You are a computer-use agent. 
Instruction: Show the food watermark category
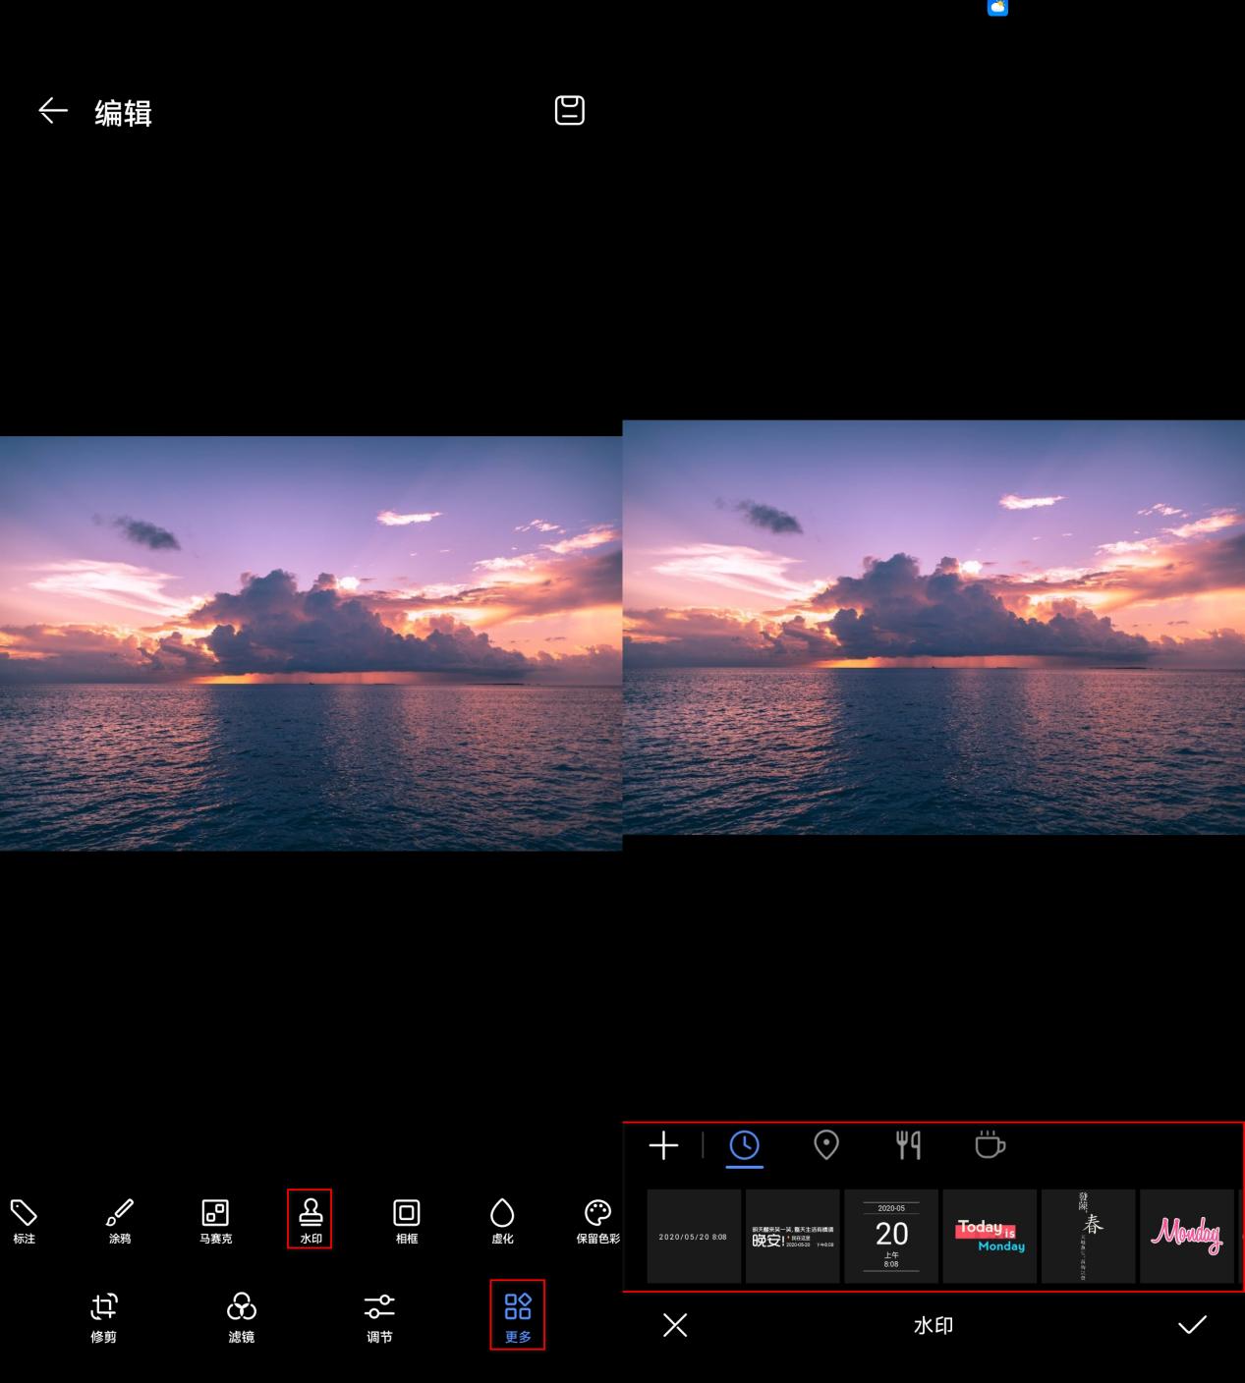point(908,1145)
